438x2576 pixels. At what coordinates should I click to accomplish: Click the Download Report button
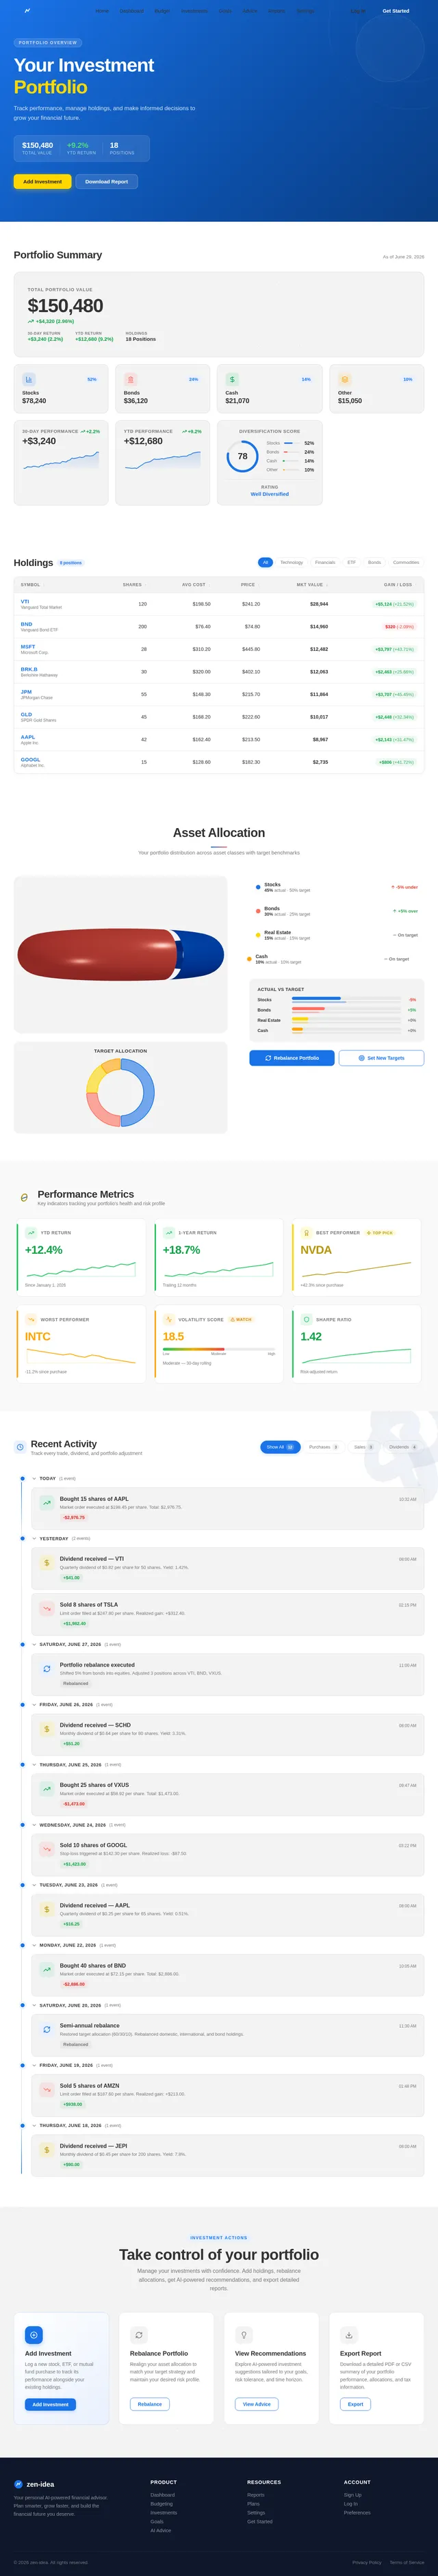pyautogui.click(x=106, y=182)
